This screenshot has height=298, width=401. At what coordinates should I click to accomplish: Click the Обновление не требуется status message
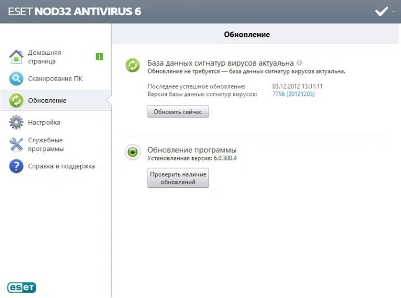click(246, 71)
